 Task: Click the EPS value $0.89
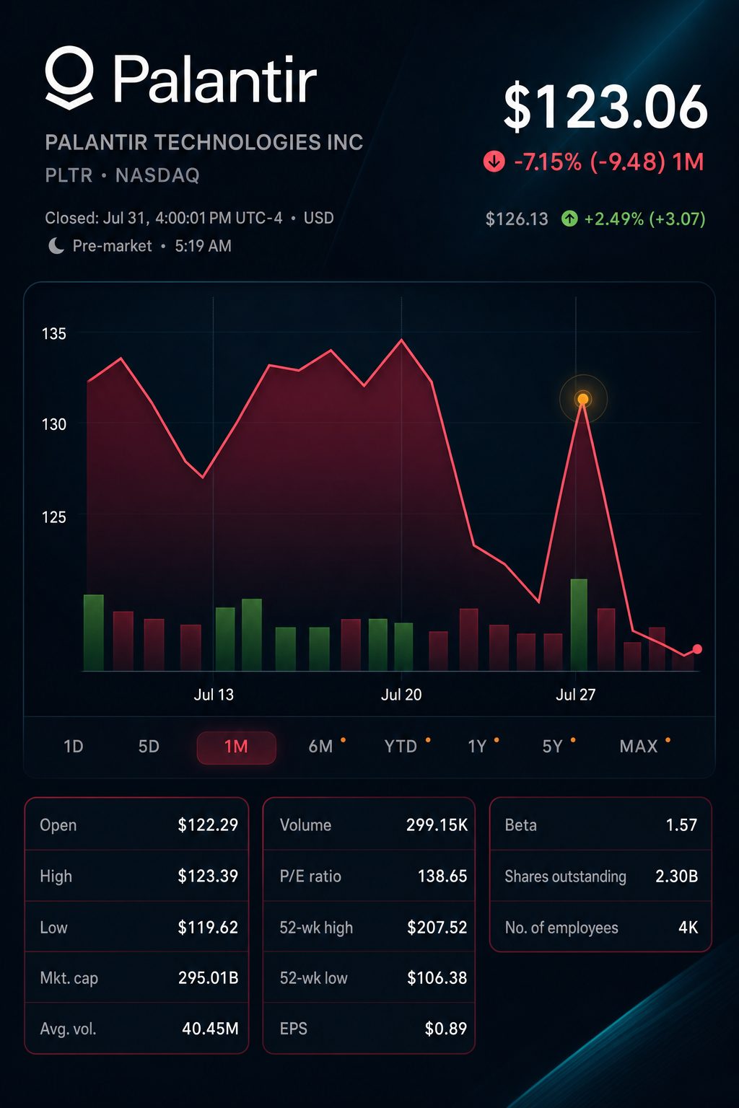[446, 1029]
